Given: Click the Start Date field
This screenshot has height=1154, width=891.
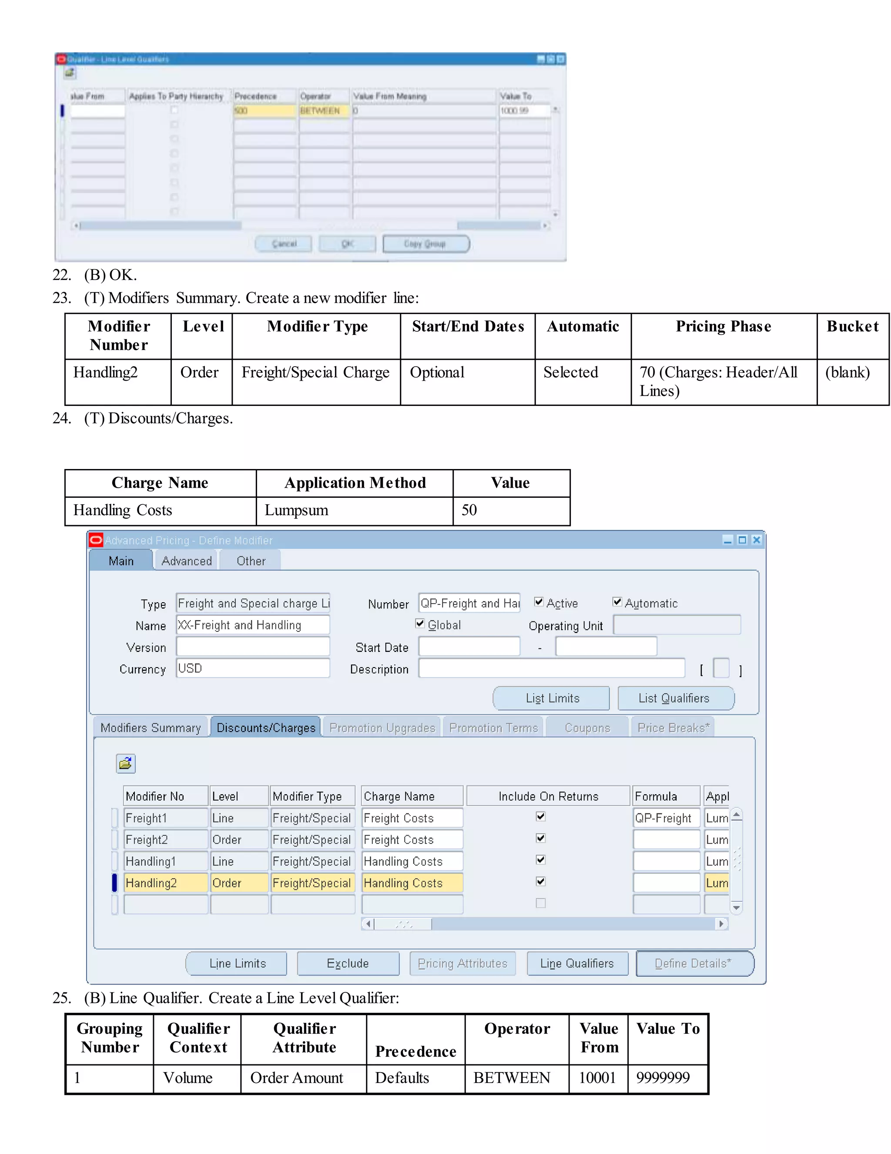Looking at the screenshot, I should 469,646.
